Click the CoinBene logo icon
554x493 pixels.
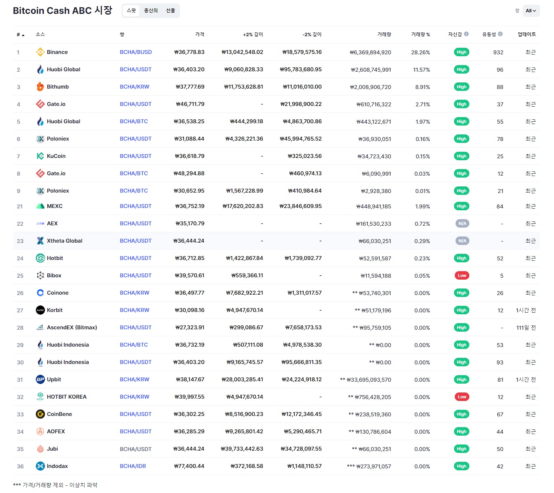(x=40, y=414)
